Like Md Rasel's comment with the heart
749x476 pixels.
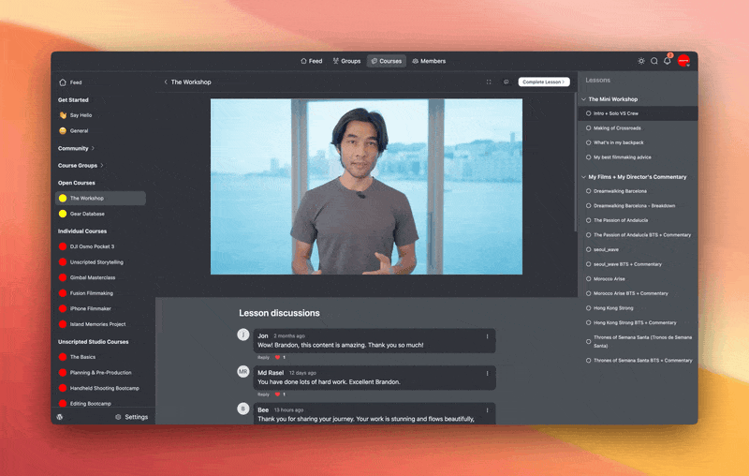tap(277, 394)
